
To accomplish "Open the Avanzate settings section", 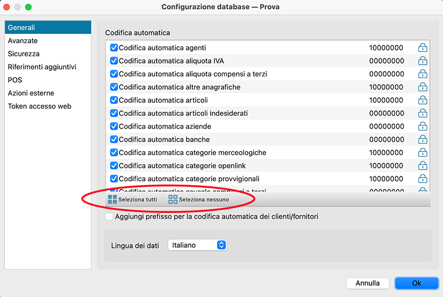I will (23, 41).
